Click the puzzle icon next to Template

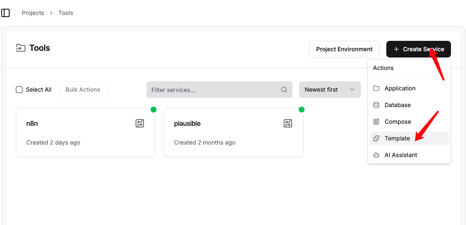(376, 138)
